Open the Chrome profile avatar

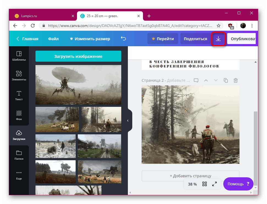(243, 26)
